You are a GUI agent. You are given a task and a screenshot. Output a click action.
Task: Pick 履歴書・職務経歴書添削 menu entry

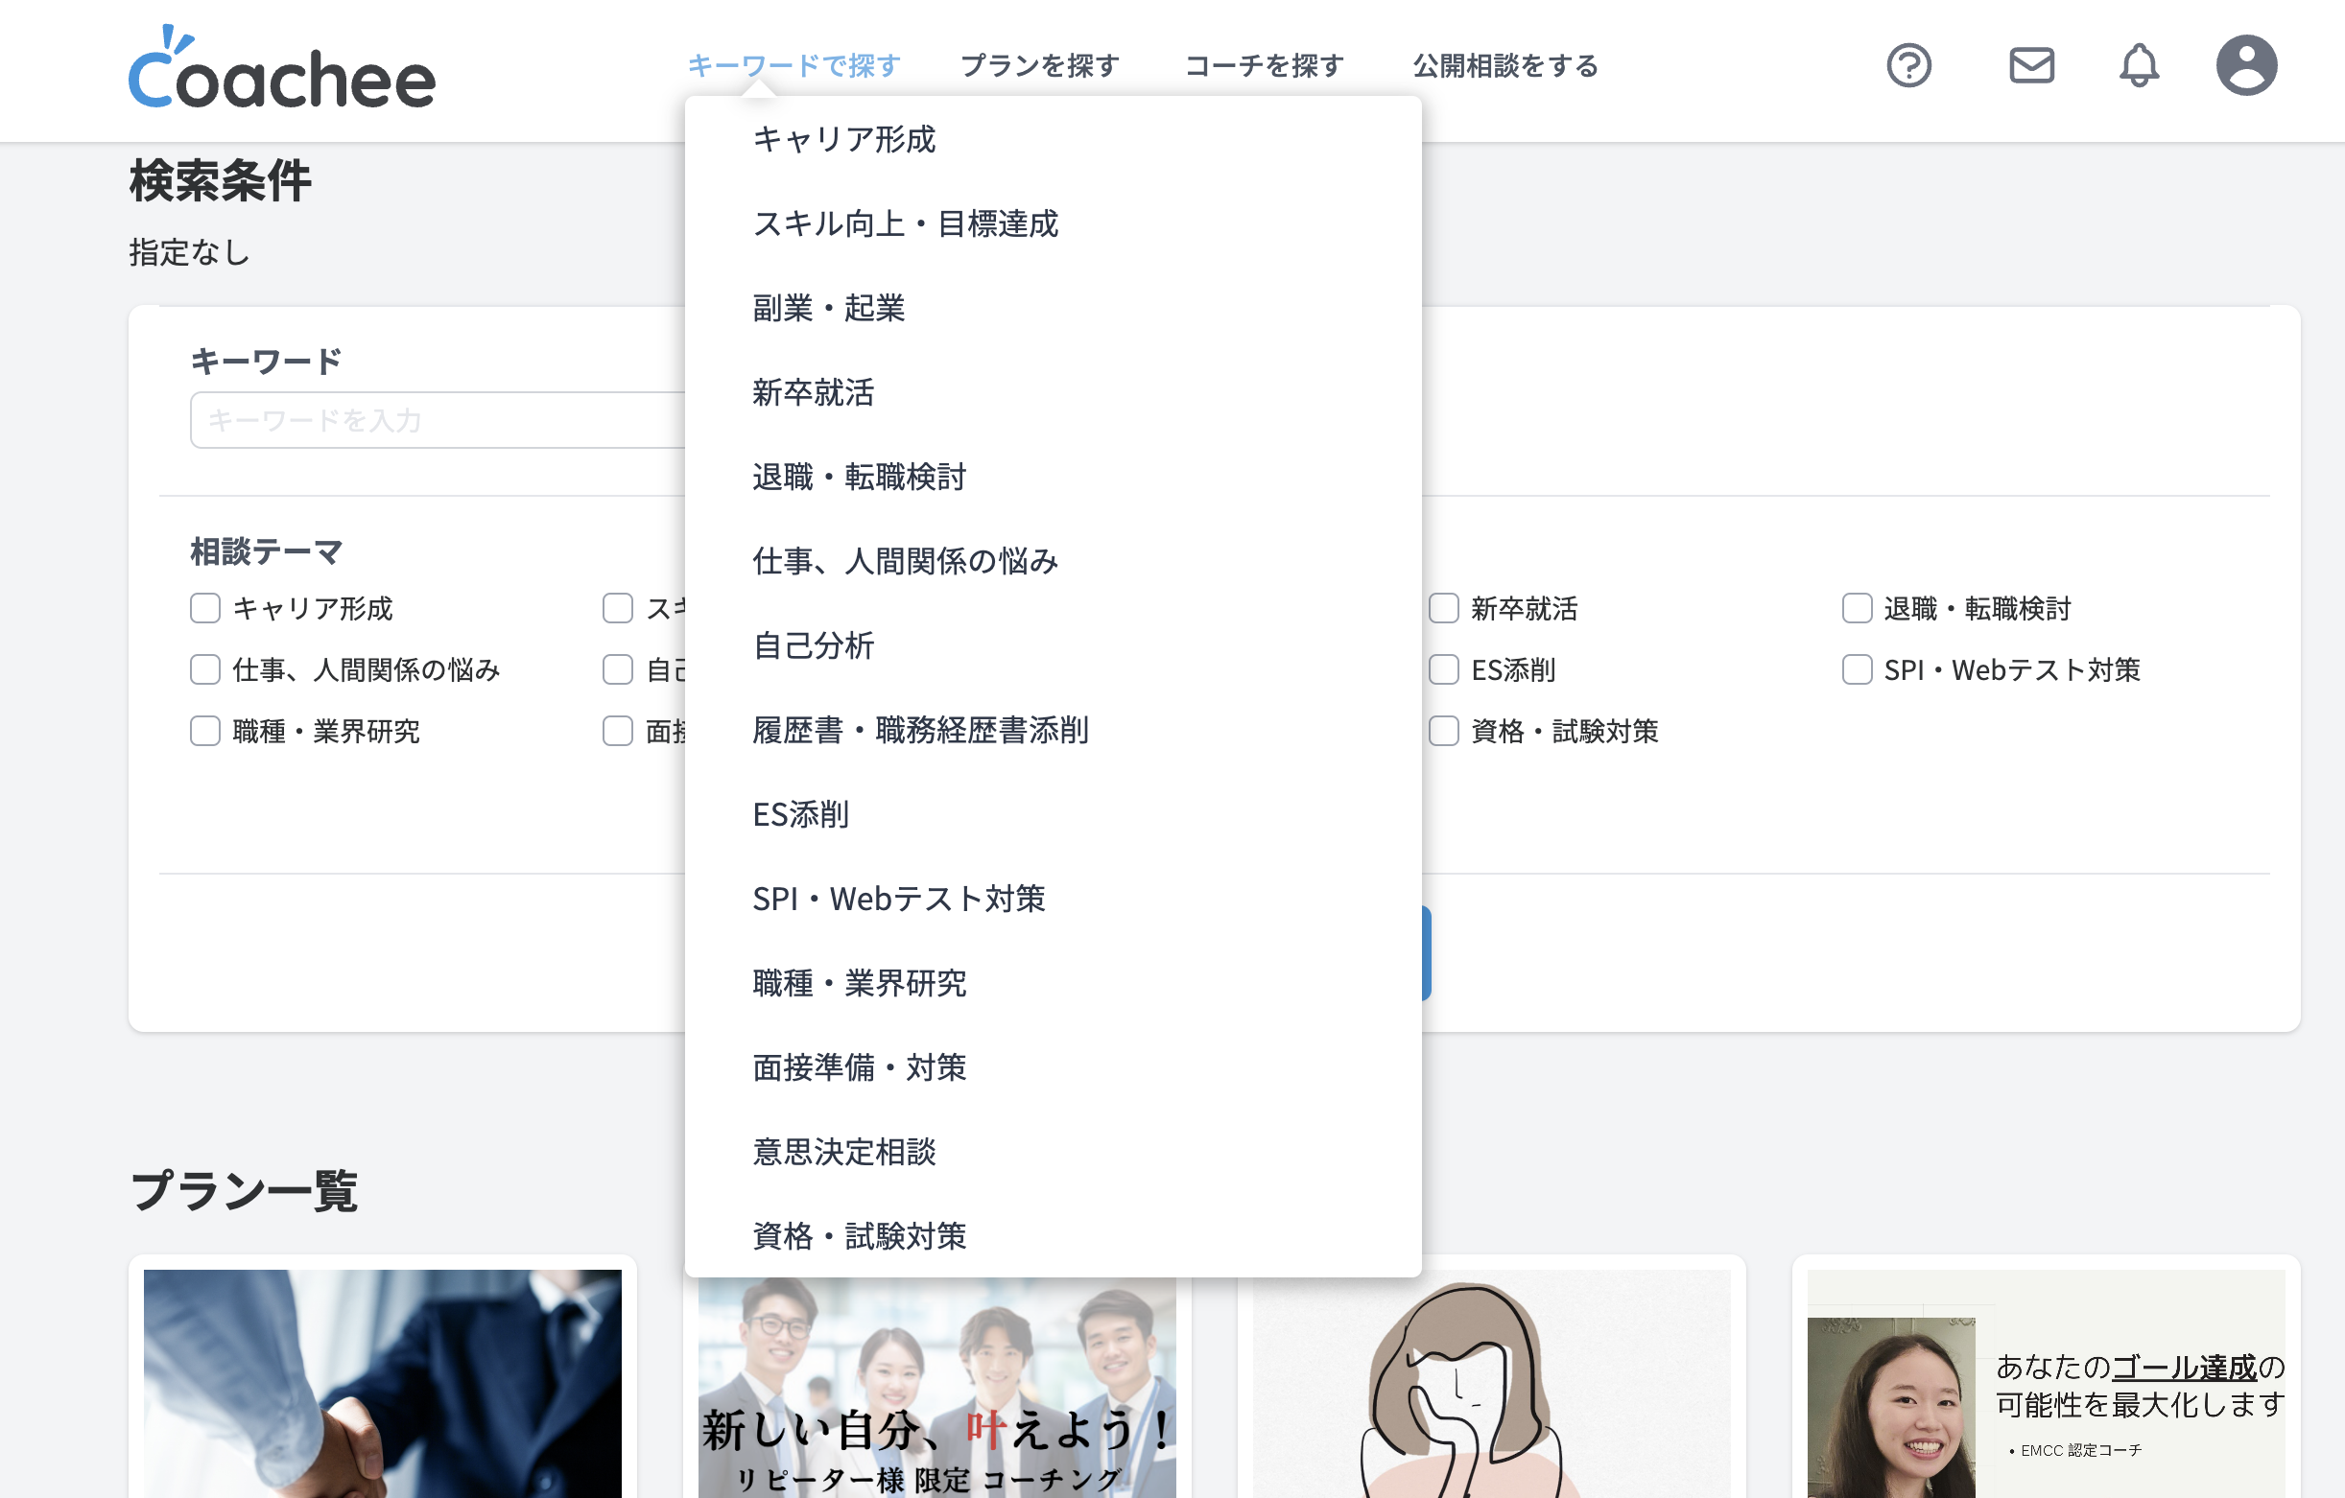pyautogui.click(x=919, y=730)
